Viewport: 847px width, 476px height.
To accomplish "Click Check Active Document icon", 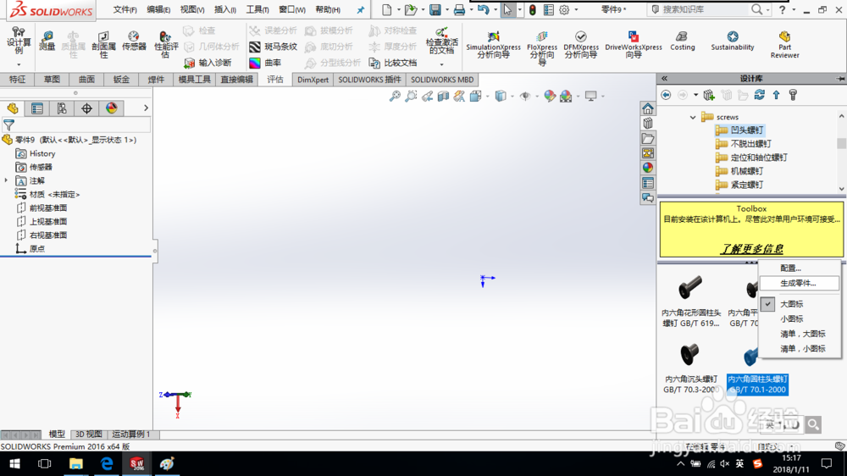I will click(441, 41).
